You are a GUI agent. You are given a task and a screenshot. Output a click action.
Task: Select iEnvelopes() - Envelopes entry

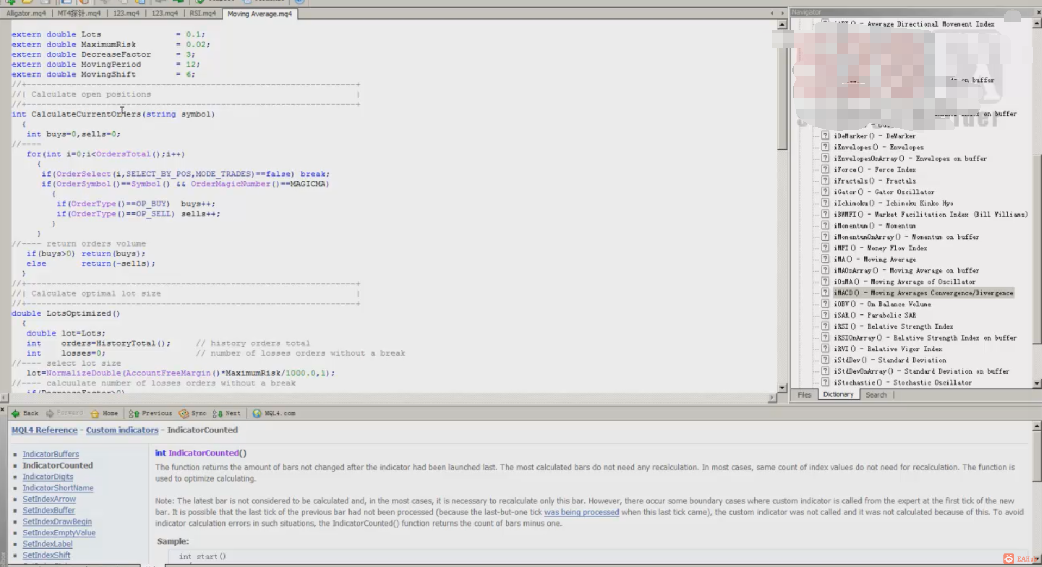click(878, 147)
